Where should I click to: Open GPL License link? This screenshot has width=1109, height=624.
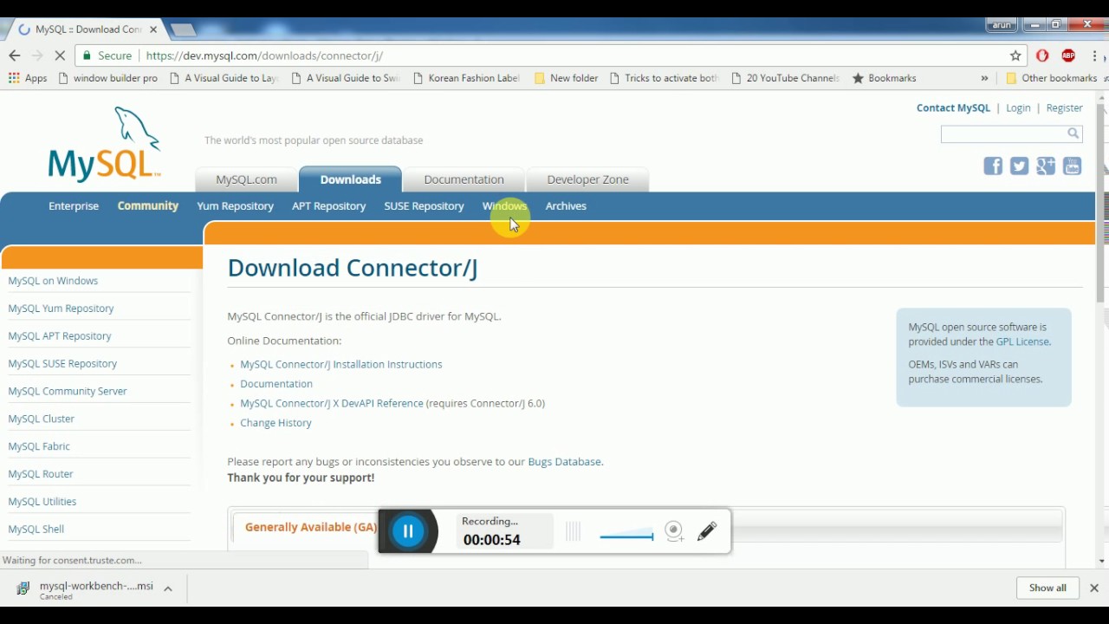pos(1022,342)
